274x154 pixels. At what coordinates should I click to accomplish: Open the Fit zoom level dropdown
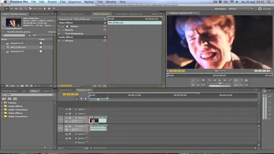click(x=220, y=71)
